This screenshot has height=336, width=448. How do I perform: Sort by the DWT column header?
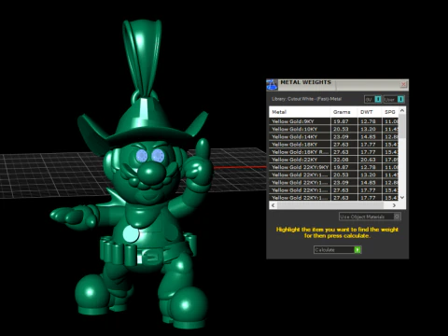370,112
